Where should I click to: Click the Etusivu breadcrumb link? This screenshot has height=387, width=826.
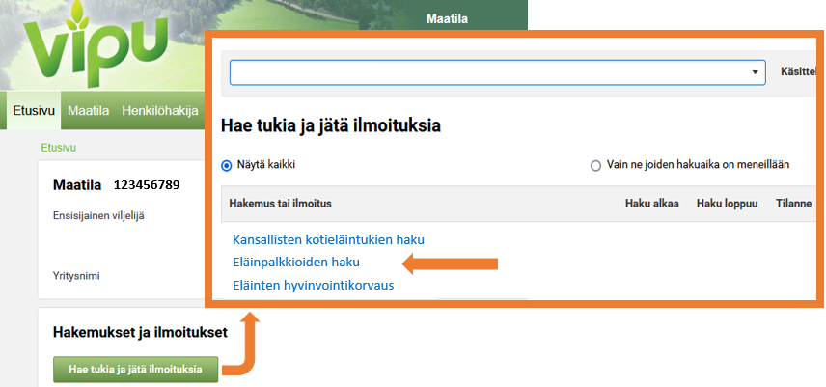[59, 148]
